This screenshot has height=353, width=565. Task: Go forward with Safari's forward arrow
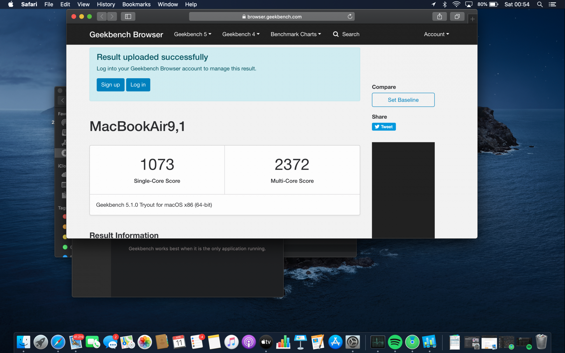pyautogui.click(x=112, y=16)
